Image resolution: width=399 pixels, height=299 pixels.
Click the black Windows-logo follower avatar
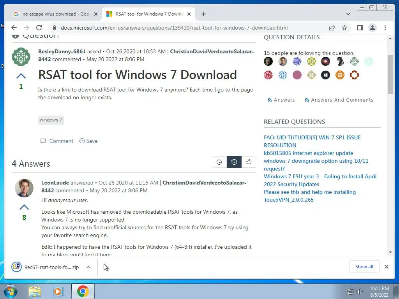(325, 75)
